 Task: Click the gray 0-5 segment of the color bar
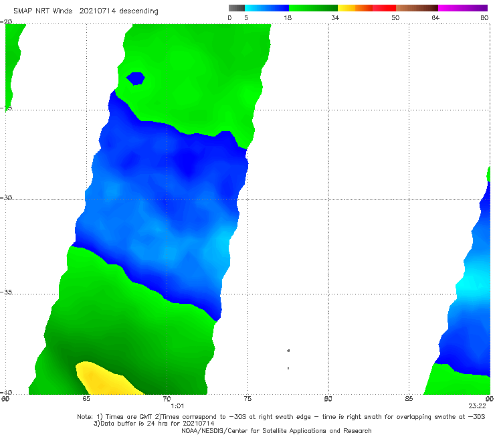(237, 8)
